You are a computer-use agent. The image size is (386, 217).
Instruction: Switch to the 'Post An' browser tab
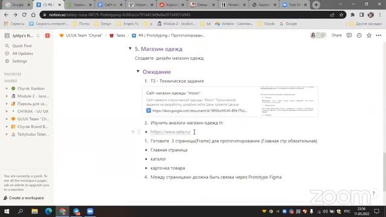(x=295, y=5)
